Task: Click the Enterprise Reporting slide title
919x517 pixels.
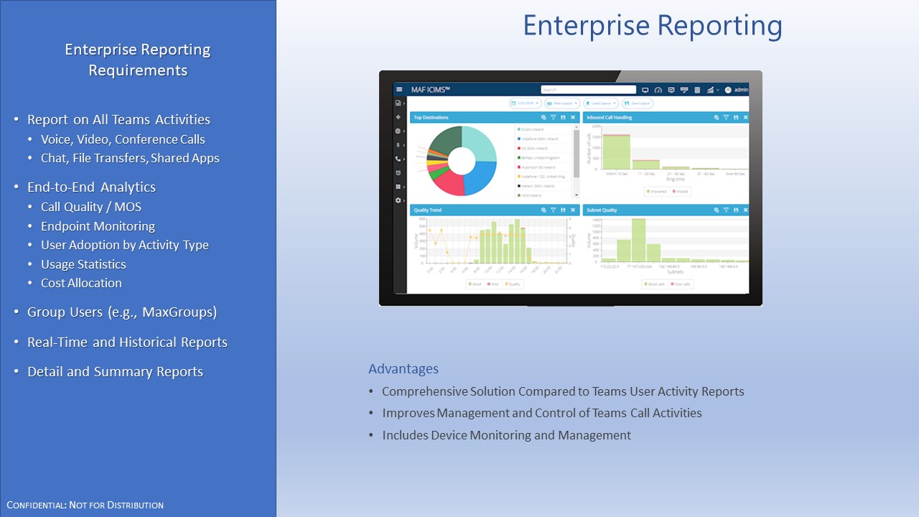Action: tap(653, 26)
